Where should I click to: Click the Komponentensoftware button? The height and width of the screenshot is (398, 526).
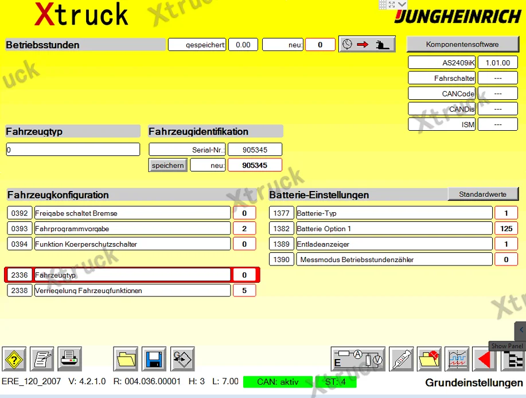(462, 44)
